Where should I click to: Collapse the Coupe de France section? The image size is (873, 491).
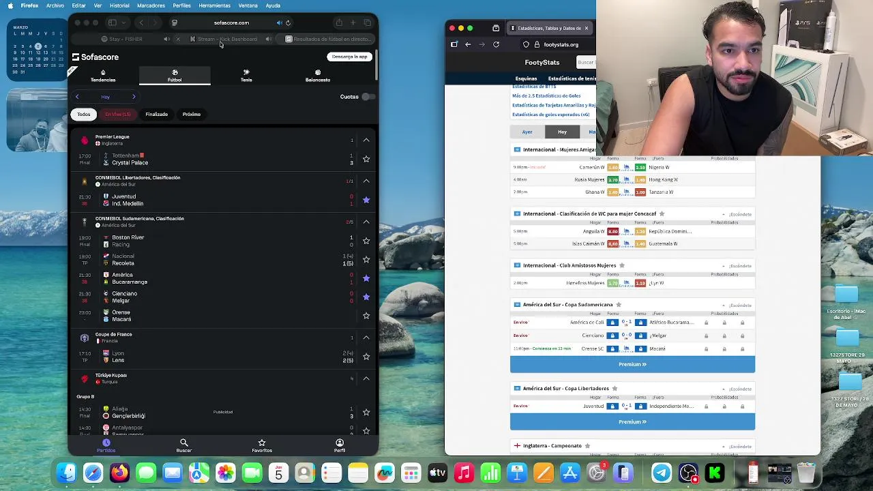coord(366,338)
